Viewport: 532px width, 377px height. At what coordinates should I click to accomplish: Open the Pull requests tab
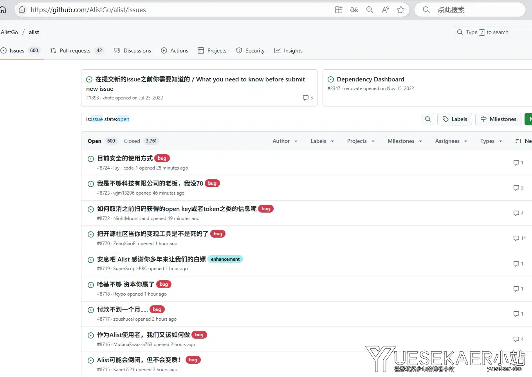77,51
